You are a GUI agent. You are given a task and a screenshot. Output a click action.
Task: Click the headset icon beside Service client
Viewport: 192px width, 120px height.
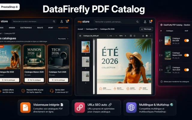click(52, 91)
